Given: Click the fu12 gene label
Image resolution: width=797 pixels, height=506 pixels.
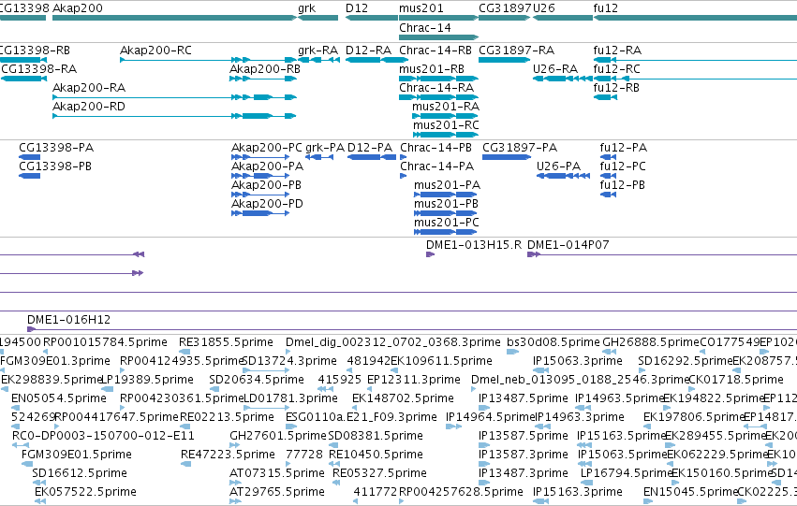Looking at the screenshot, I should [606, 8].
